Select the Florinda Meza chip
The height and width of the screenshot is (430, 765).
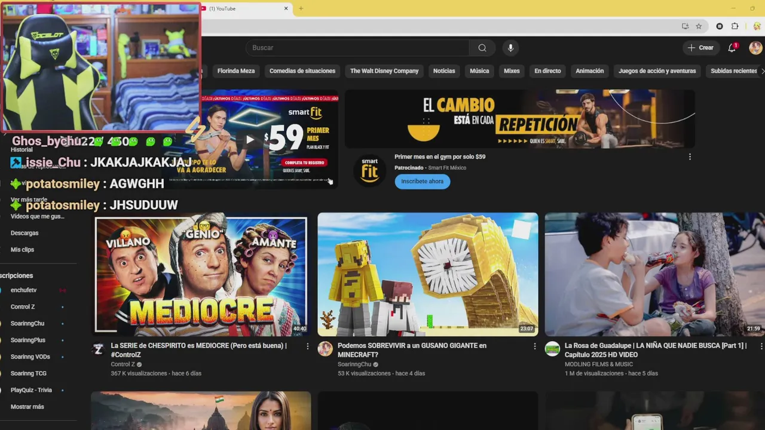click(x=236, y=71)
